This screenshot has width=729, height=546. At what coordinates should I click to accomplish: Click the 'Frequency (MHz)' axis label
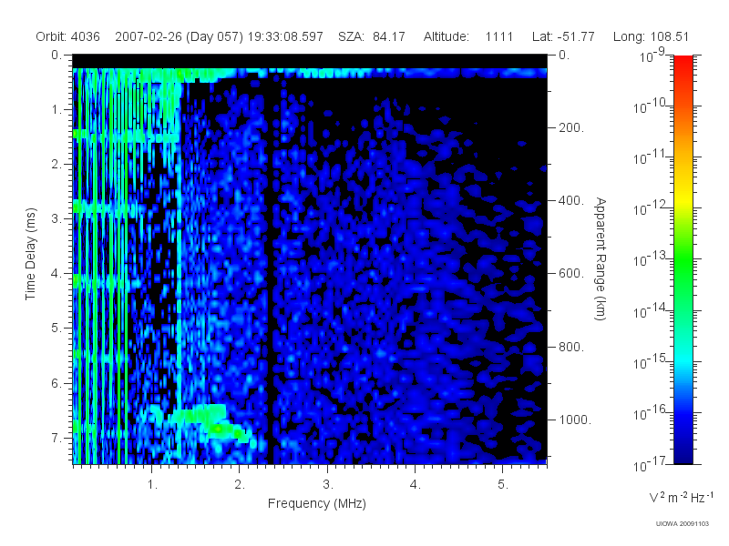[x=317, y=503]
